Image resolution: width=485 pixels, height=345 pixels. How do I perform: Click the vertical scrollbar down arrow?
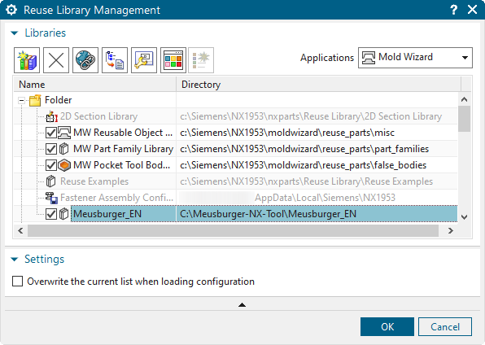[464, 217]
